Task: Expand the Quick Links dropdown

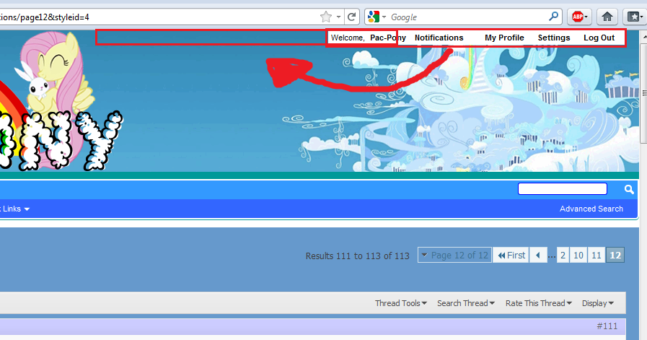Action: pyautogui.click(x=15, y=209)
